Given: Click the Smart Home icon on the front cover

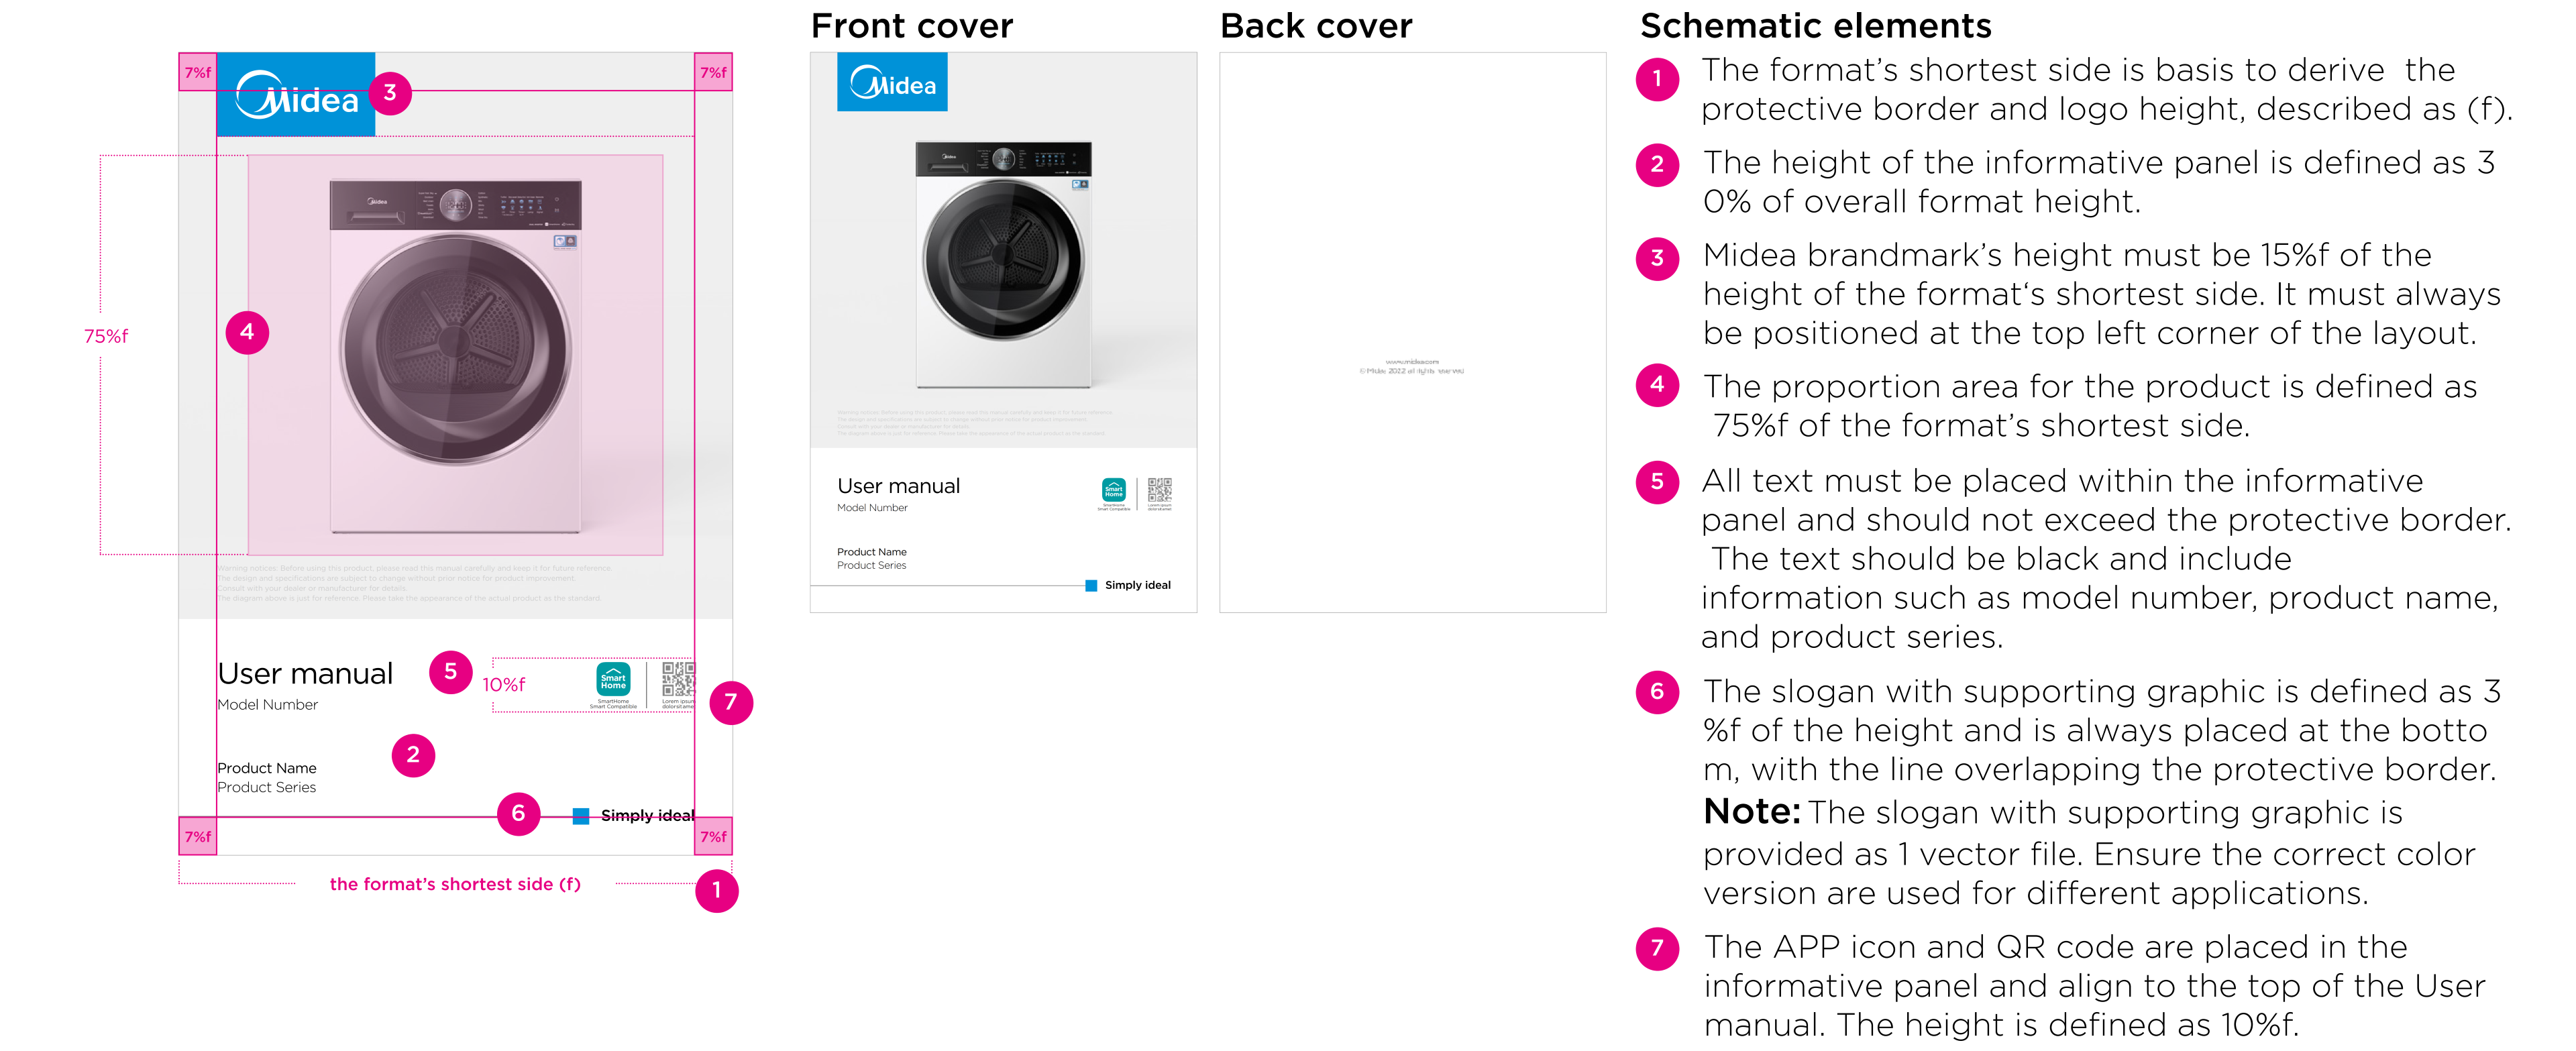Looking at the screenshot, I should click(x=1113, y=490).
